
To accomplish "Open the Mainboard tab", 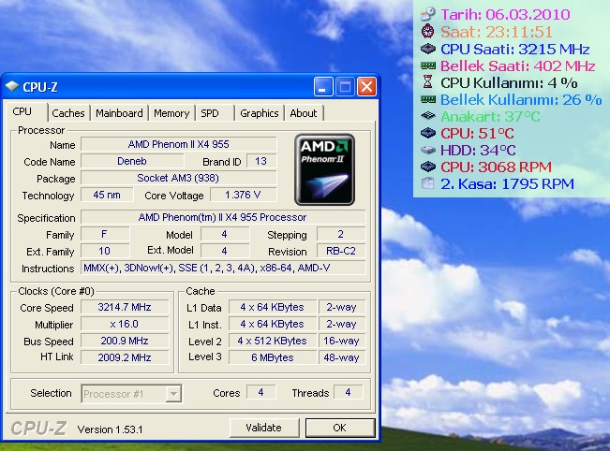I will (x=119, y=113).
